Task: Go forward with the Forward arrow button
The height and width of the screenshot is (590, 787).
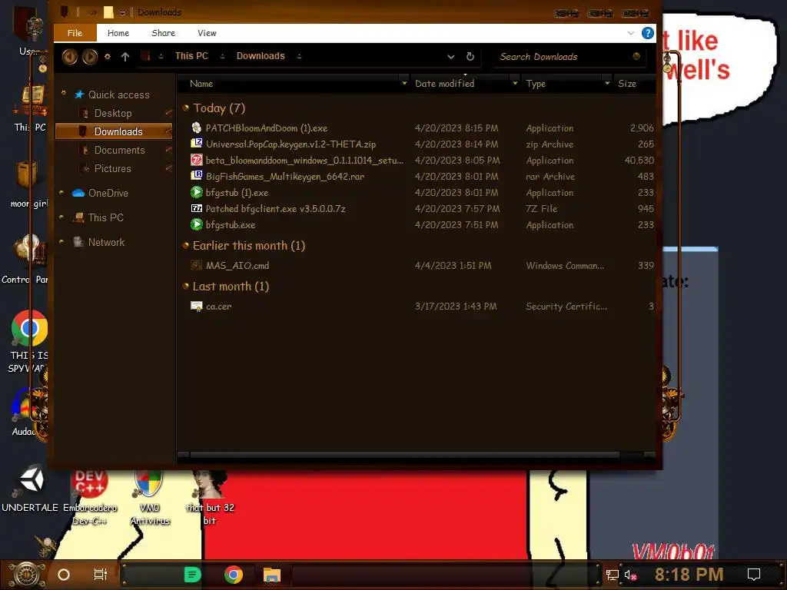Action: [x=90, y=57]
